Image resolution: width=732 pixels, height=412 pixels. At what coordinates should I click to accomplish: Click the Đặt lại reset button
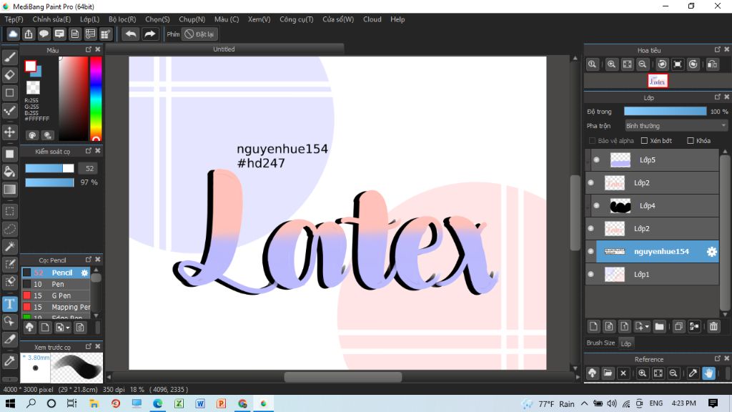[x=200, y=34]
